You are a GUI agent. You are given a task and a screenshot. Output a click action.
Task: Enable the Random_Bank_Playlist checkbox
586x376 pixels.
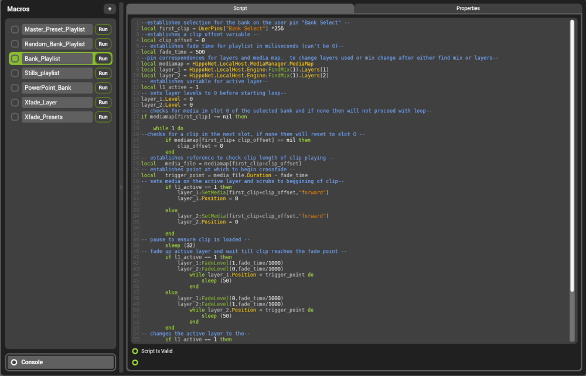coord(15,44)
